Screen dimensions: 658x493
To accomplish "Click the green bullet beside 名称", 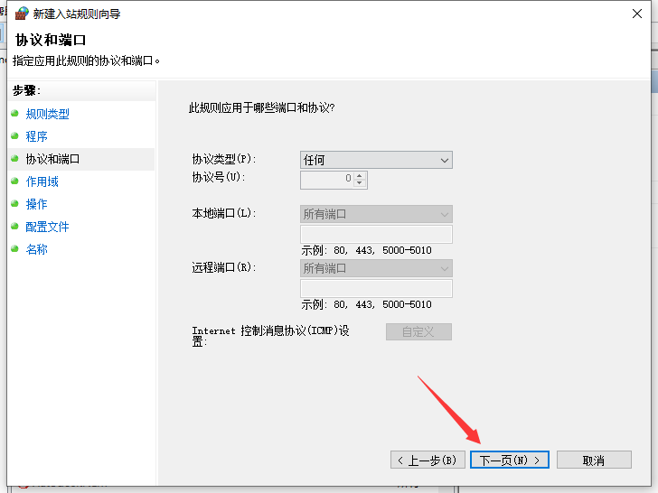I will click(x=15, y=249).
